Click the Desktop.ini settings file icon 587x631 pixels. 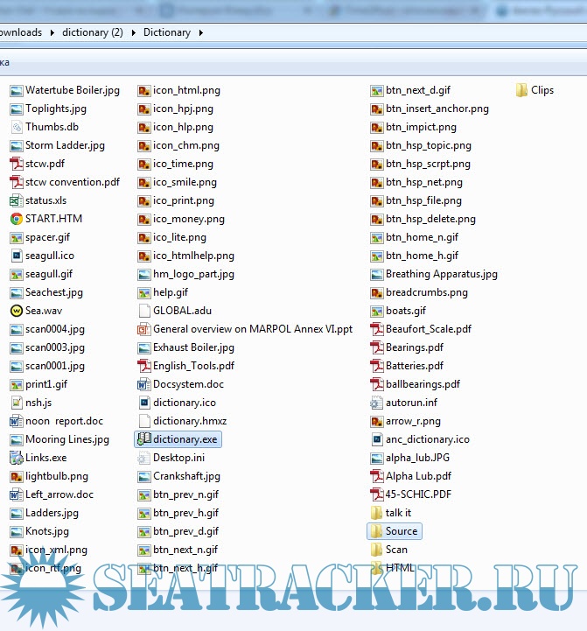pos(145,458)
